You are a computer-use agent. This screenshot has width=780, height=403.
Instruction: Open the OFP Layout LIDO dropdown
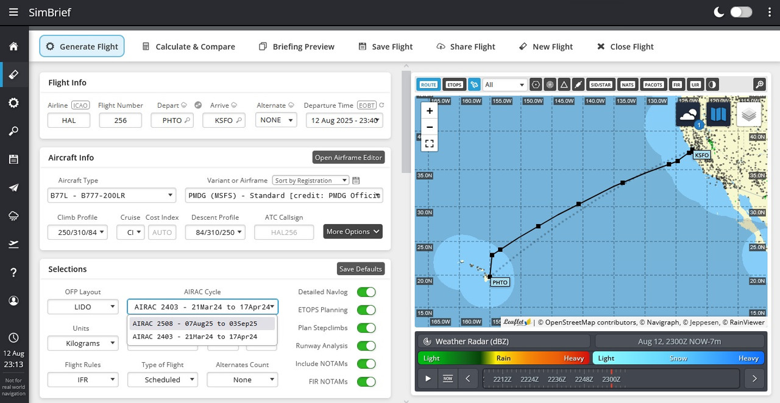83,307
